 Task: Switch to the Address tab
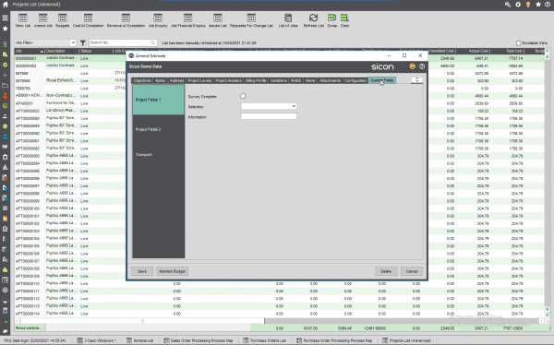(176, 80)
